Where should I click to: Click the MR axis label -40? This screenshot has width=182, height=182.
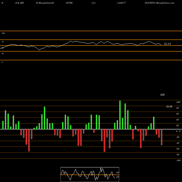(x=178, y=143)
